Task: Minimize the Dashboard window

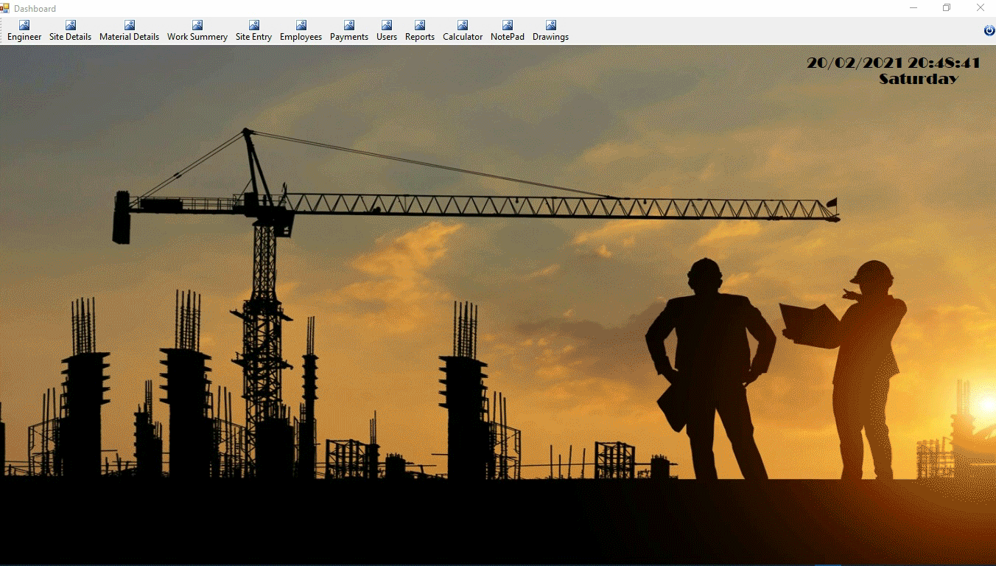Action: coord(913,8)
